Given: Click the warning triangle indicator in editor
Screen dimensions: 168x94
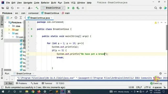Looking at the screenshot, I should pos(156,23).
